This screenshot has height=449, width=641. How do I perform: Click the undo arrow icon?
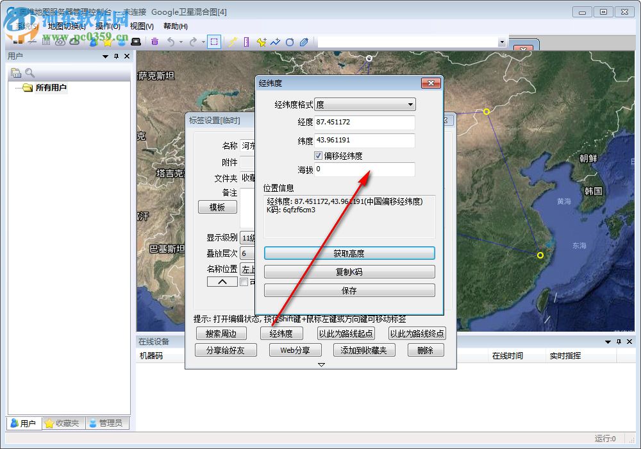pos(171,41)
